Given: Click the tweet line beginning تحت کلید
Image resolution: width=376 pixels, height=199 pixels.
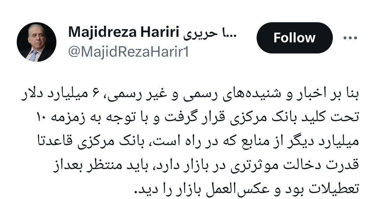Looking at the screenshot, I should pos(198,118).
